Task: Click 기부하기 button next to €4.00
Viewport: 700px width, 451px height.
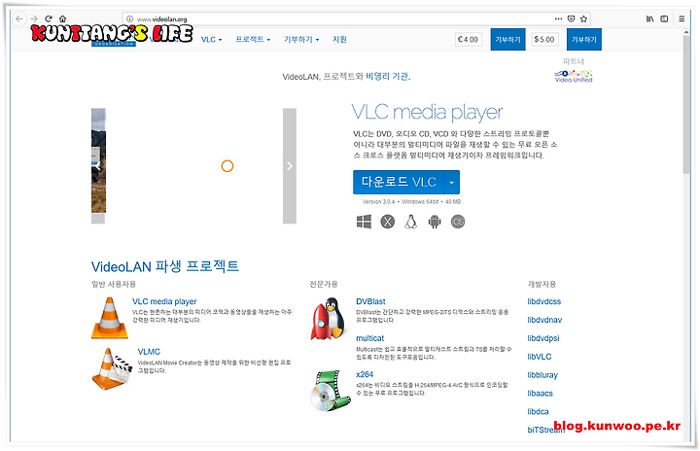Action: pos(508,39)
